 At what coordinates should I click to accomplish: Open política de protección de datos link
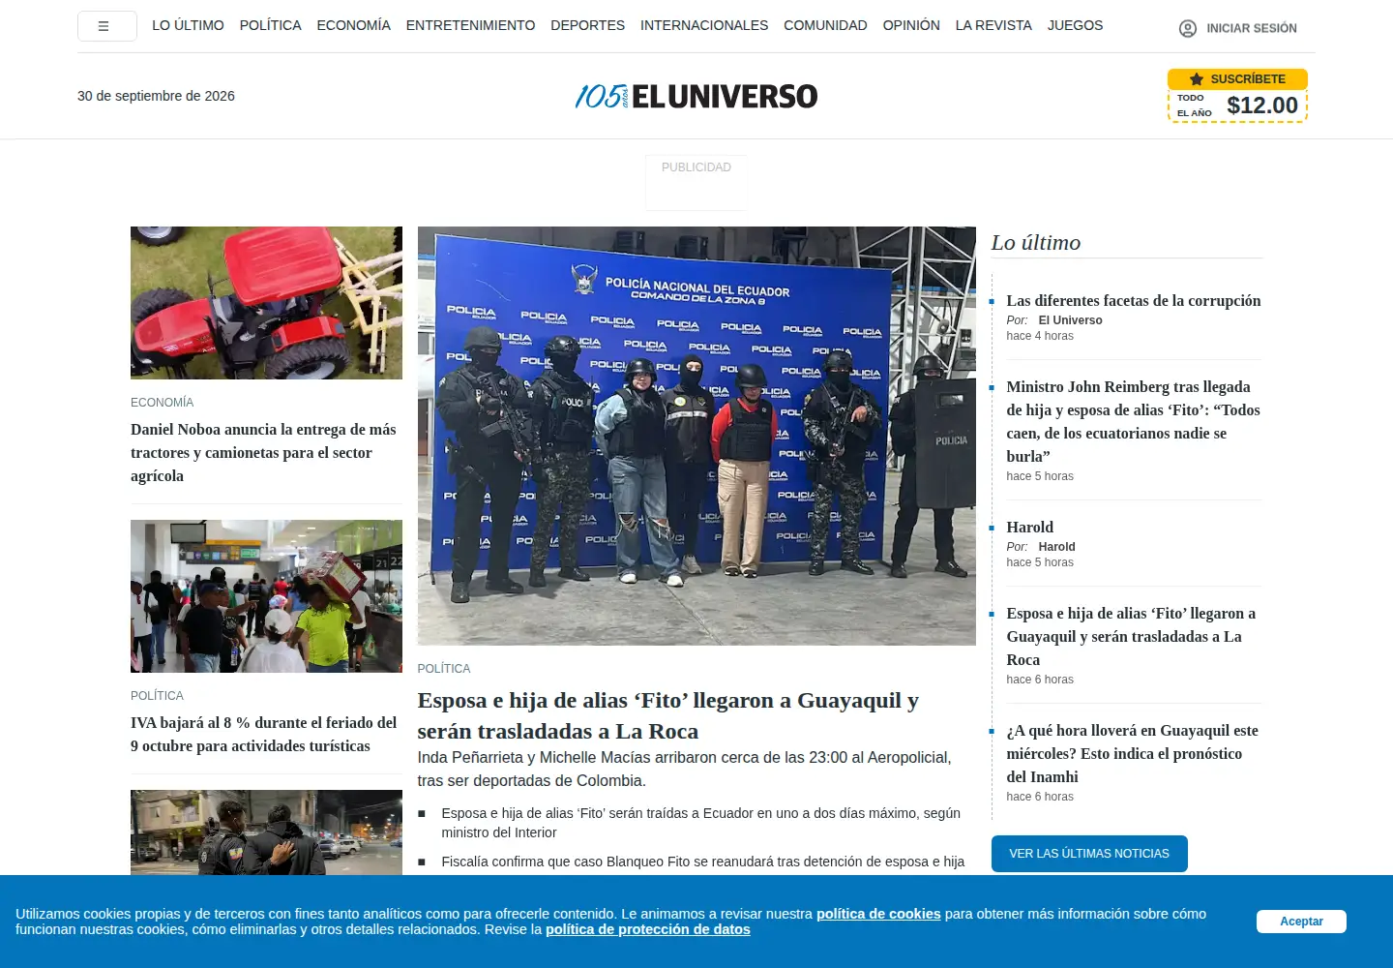tap(648, 929)
